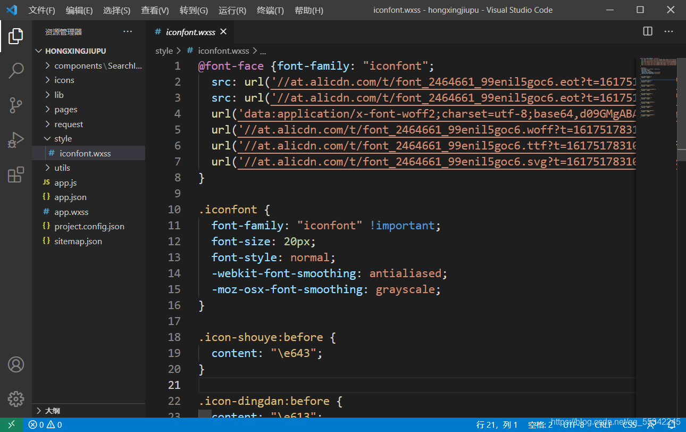This screenshot has width=686, height=432.
Task: Click the .icon-shouye:before selector text
Action: (x=261, y=337)
